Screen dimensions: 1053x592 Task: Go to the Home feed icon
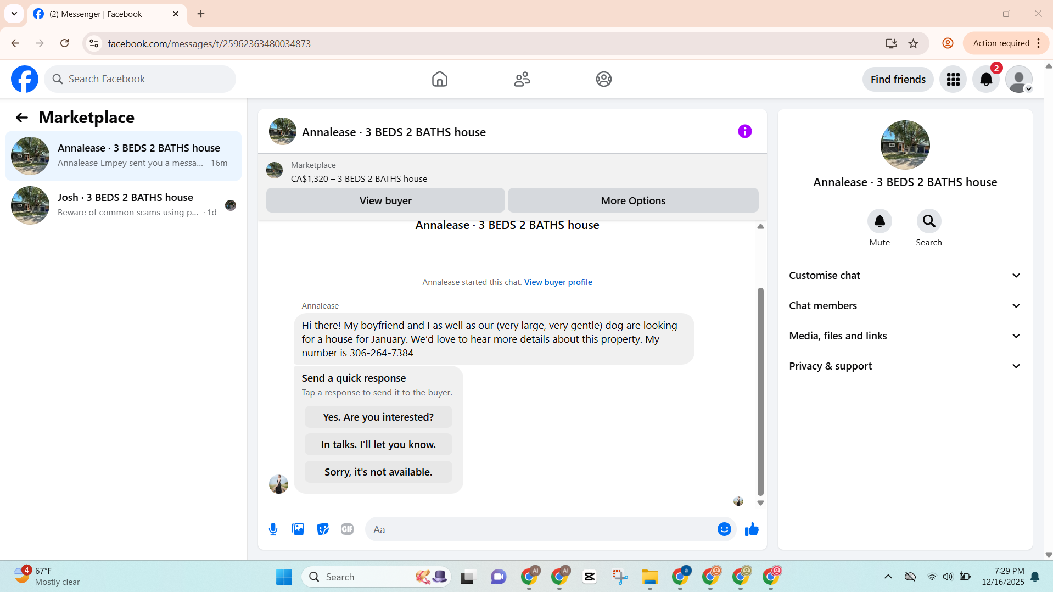(x=439, y=79)
